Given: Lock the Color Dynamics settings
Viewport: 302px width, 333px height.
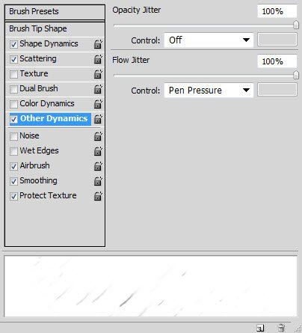Looking at the screenshot, I should click(98, 104).
